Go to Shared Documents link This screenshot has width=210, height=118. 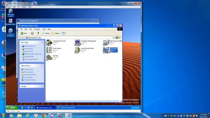[x=30, y=75]
